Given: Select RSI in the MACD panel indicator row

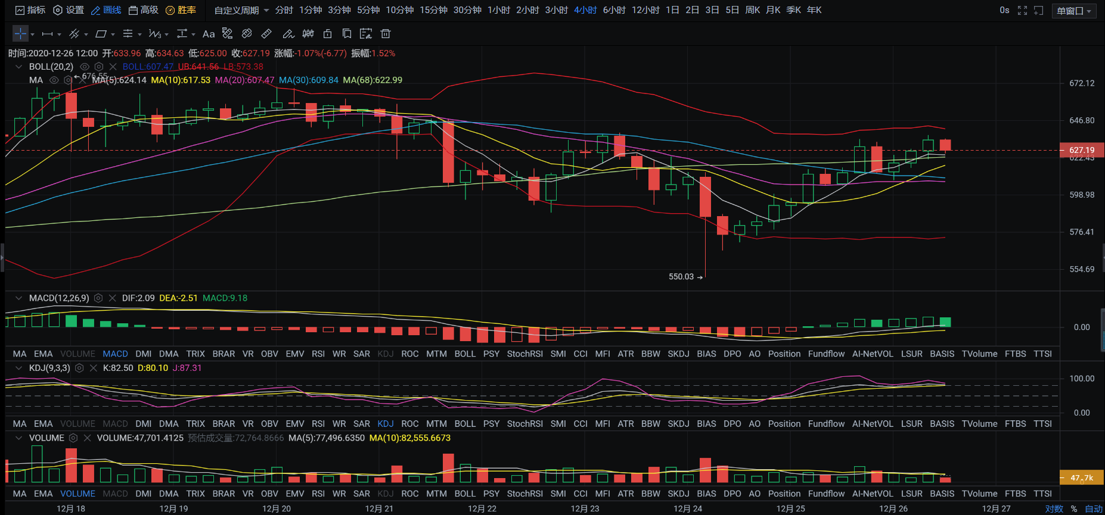Looking at the screenshot, I should point(318,354).
